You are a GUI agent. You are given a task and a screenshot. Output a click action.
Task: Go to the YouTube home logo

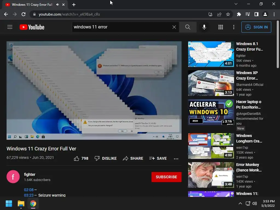32,27
